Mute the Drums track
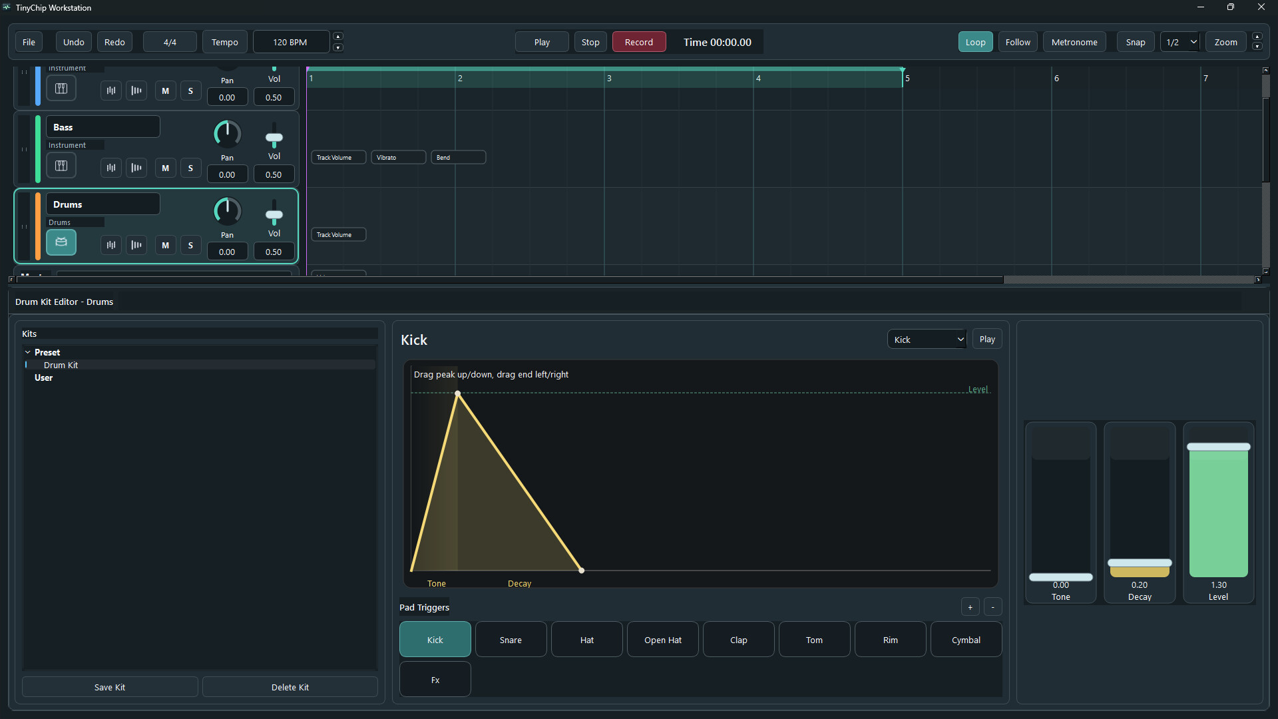The width and height of the screenshot is (1278, 719). tap(166, 246)
